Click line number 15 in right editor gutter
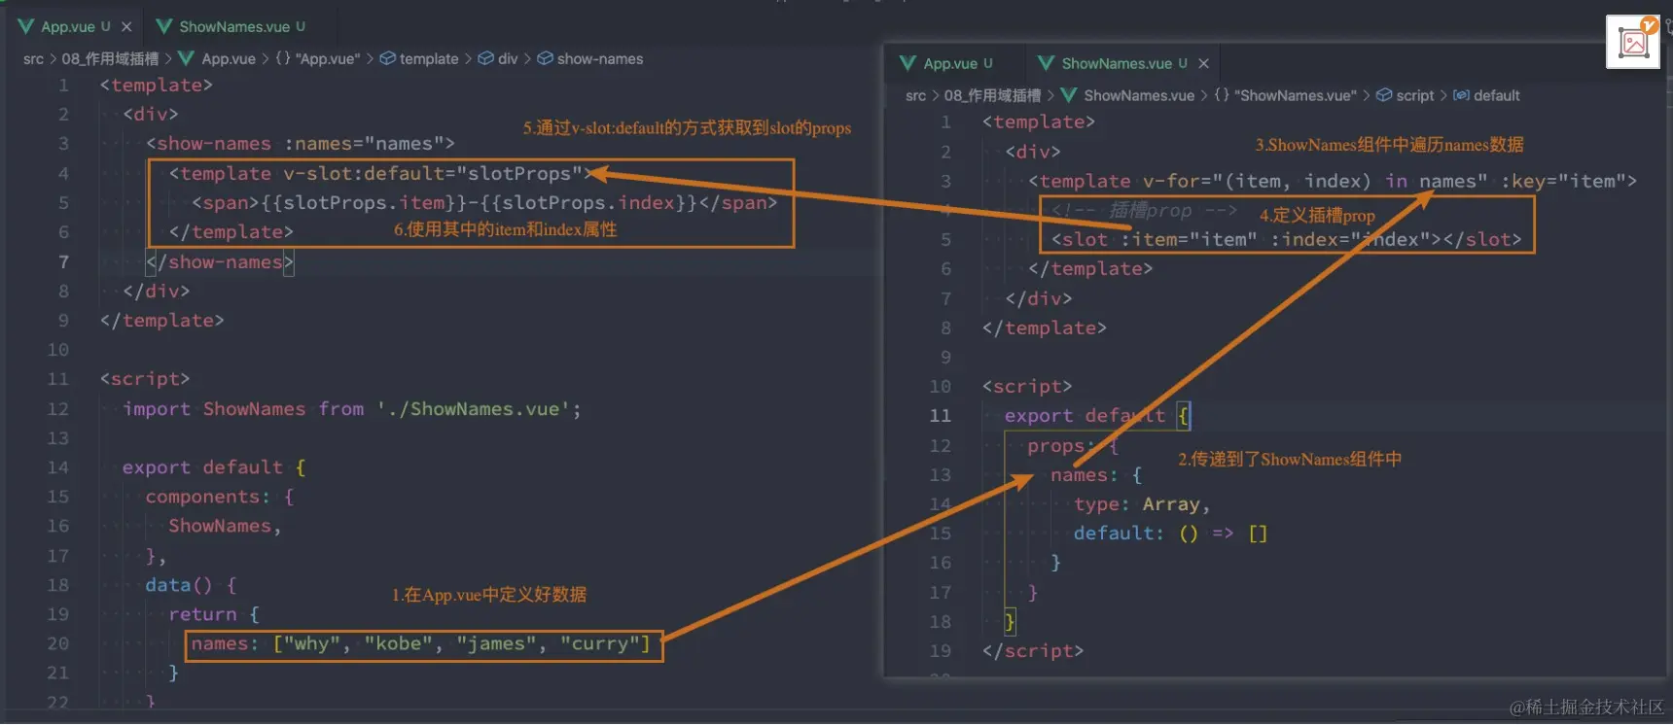1673x725 pixels. (x=940, y=534)
